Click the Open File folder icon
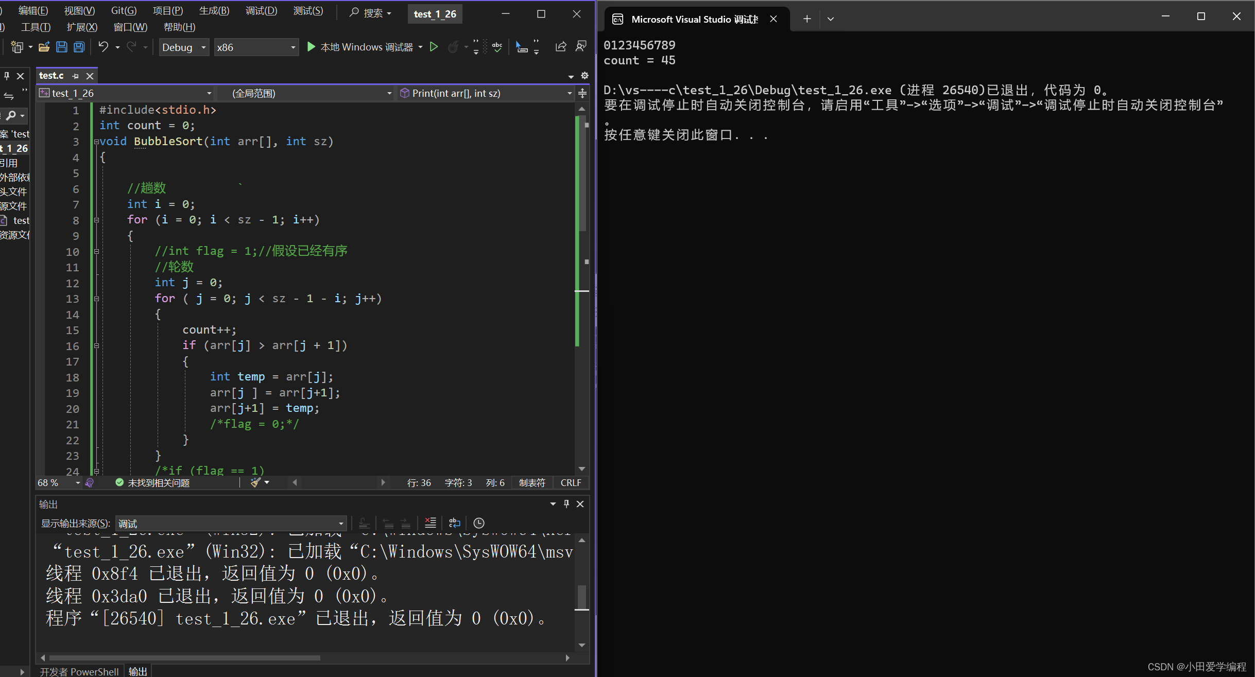The width and height of the screenshot is (1255, 677). [44, 47]
